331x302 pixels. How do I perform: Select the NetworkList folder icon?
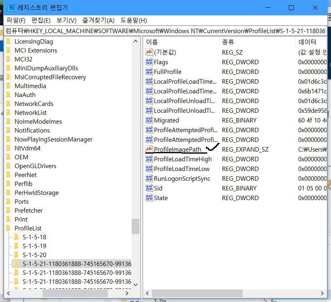tap(9, 113)
